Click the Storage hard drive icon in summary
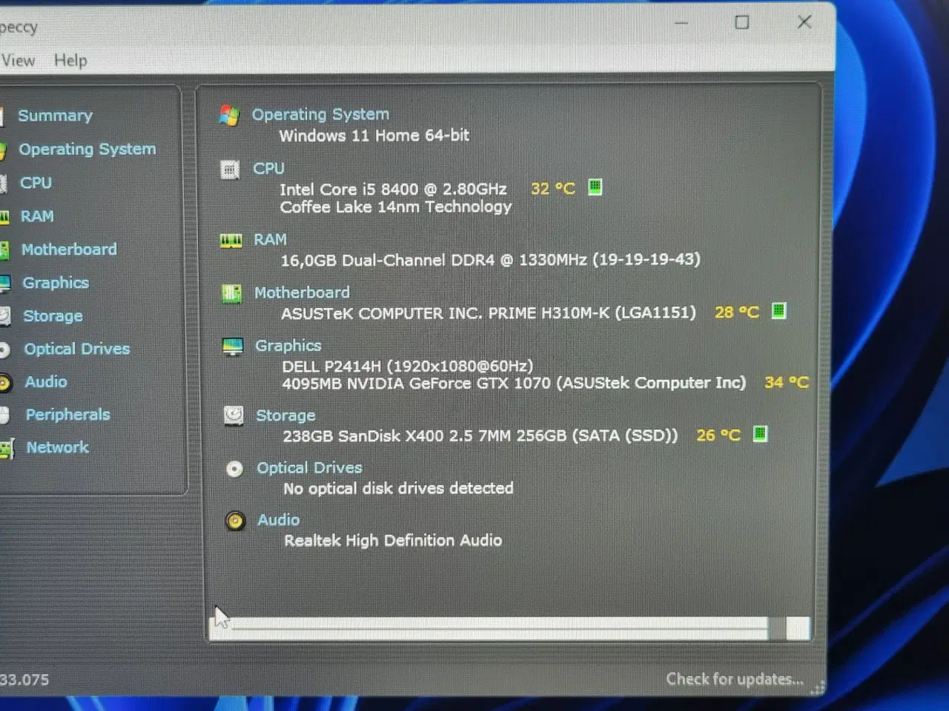This screenshot has width=949, height=711. pos(234,415)
